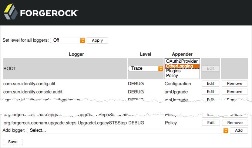This screenshot has height=148, width=252.
Task: Select Plugins in the appender list
Action: 182,71
